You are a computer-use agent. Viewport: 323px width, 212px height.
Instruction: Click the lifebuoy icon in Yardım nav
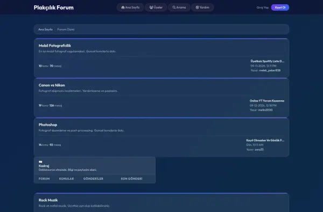(x=197, y=8)
